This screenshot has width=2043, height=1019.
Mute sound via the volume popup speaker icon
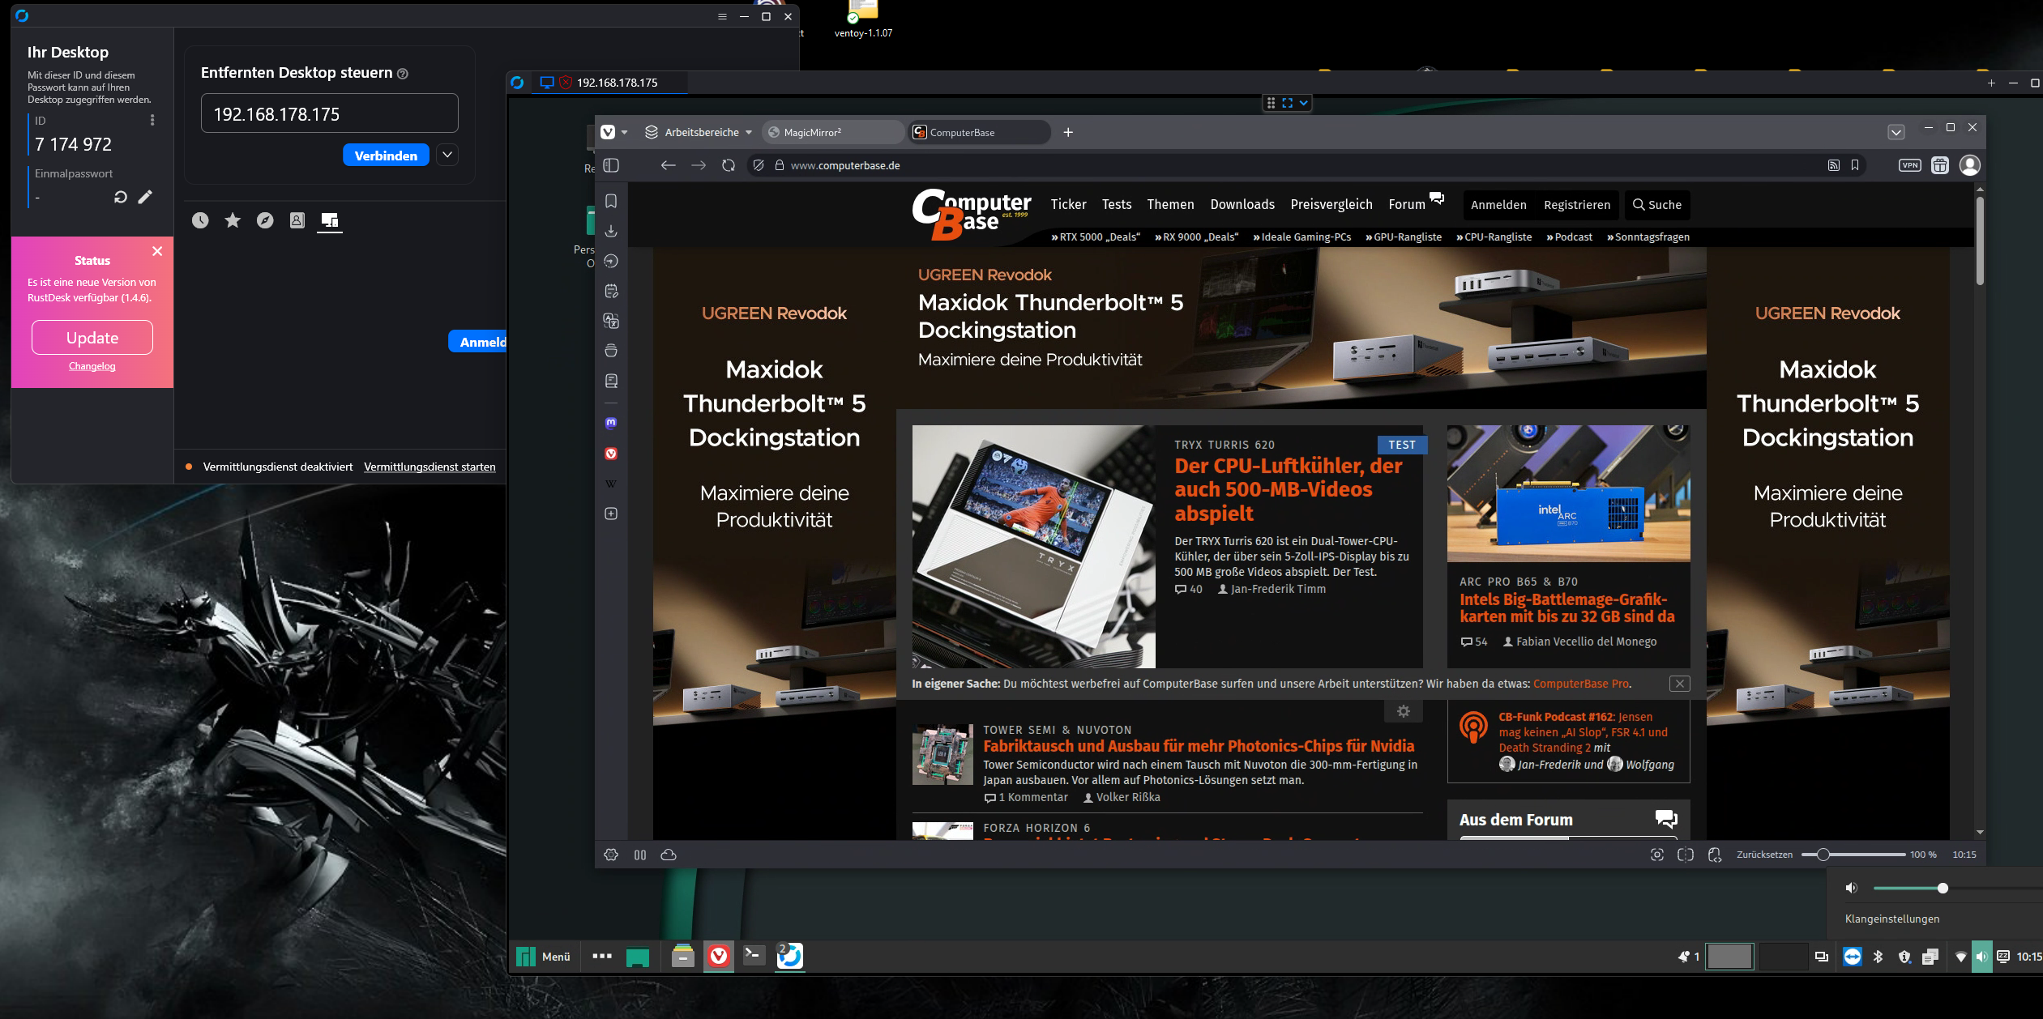[1852, 889]
